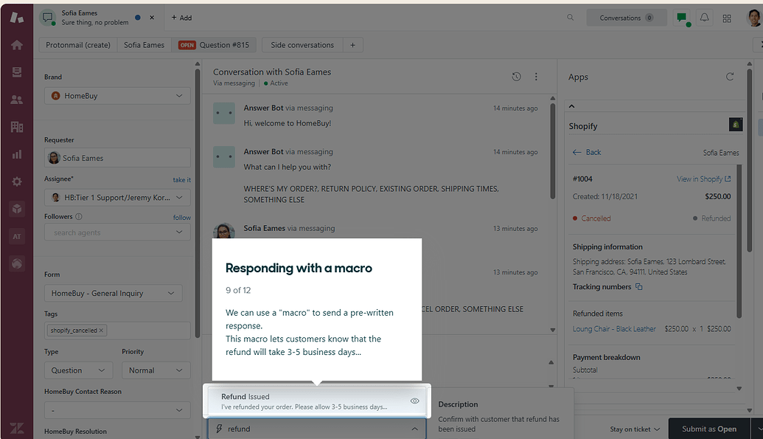The height and width of the screenshot is (439, 763).
Task: Open Stay on ticket dropdown
Action: tap(635, 429)
